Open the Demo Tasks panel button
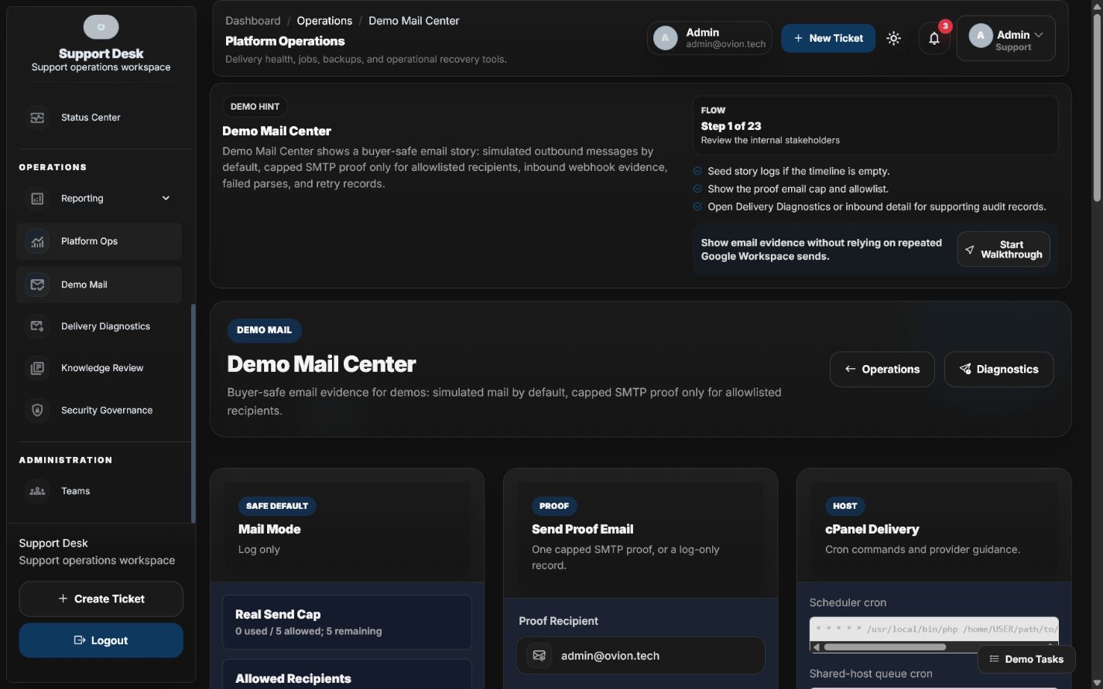This screenshot has height=689, width=1103. coord(1026,659)
